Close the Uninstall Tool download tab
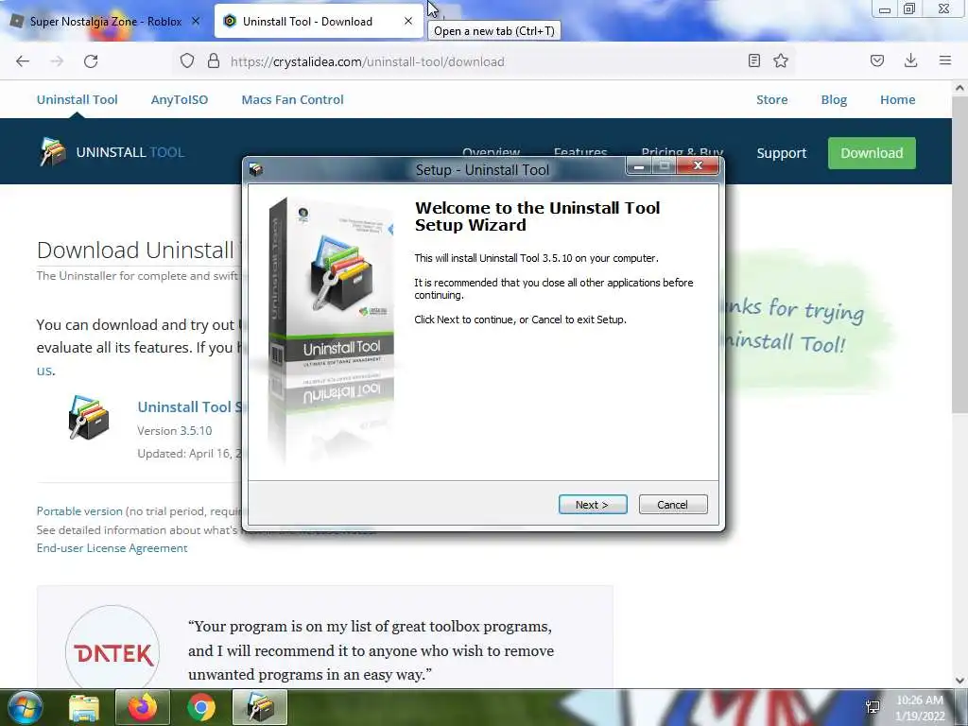 click(408, 21)
